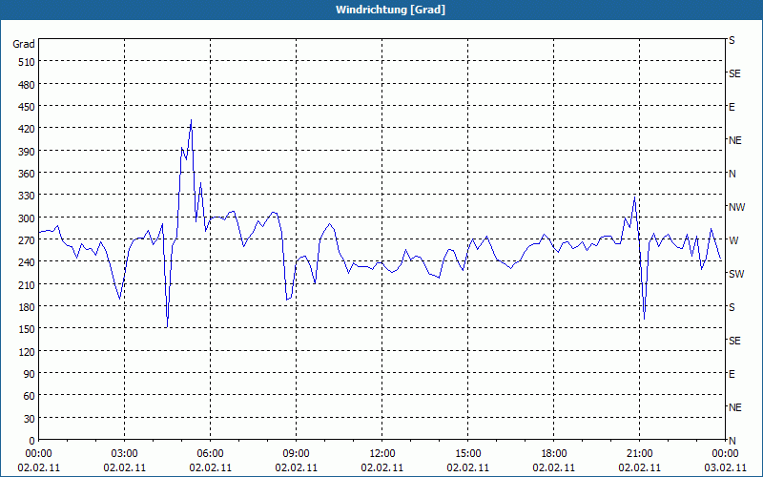Click the 60 y-axis tick label

(30, 396)
